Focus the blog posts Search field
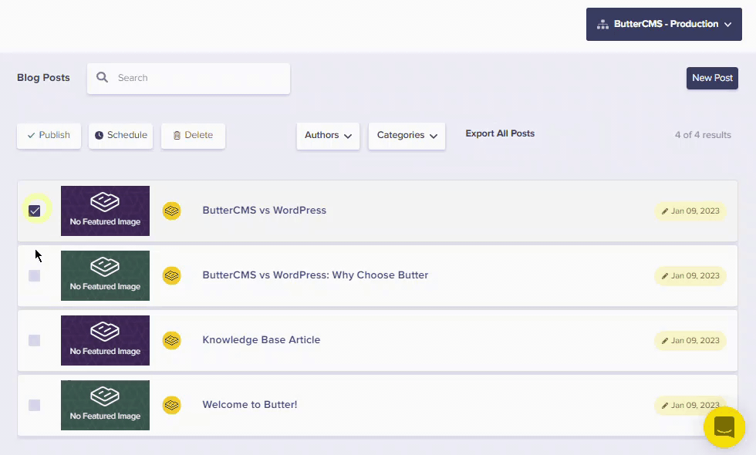 tap(197, 78)
